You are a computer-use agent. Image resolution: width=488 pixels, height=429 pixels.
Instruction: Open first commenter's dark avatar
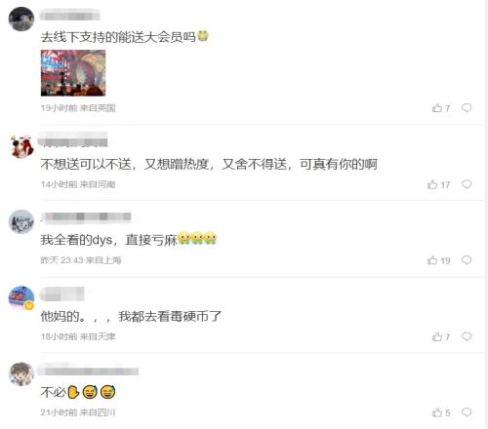tap(21, 19)
